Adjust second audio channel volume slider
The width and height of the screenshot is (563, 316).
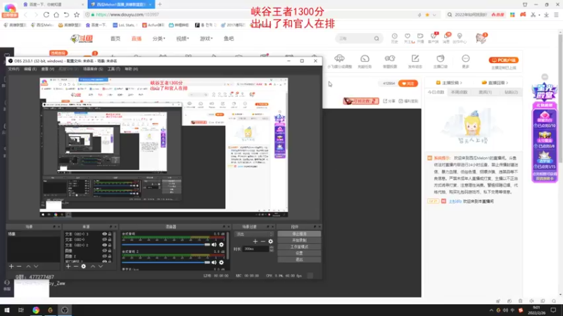pos(166,263)
